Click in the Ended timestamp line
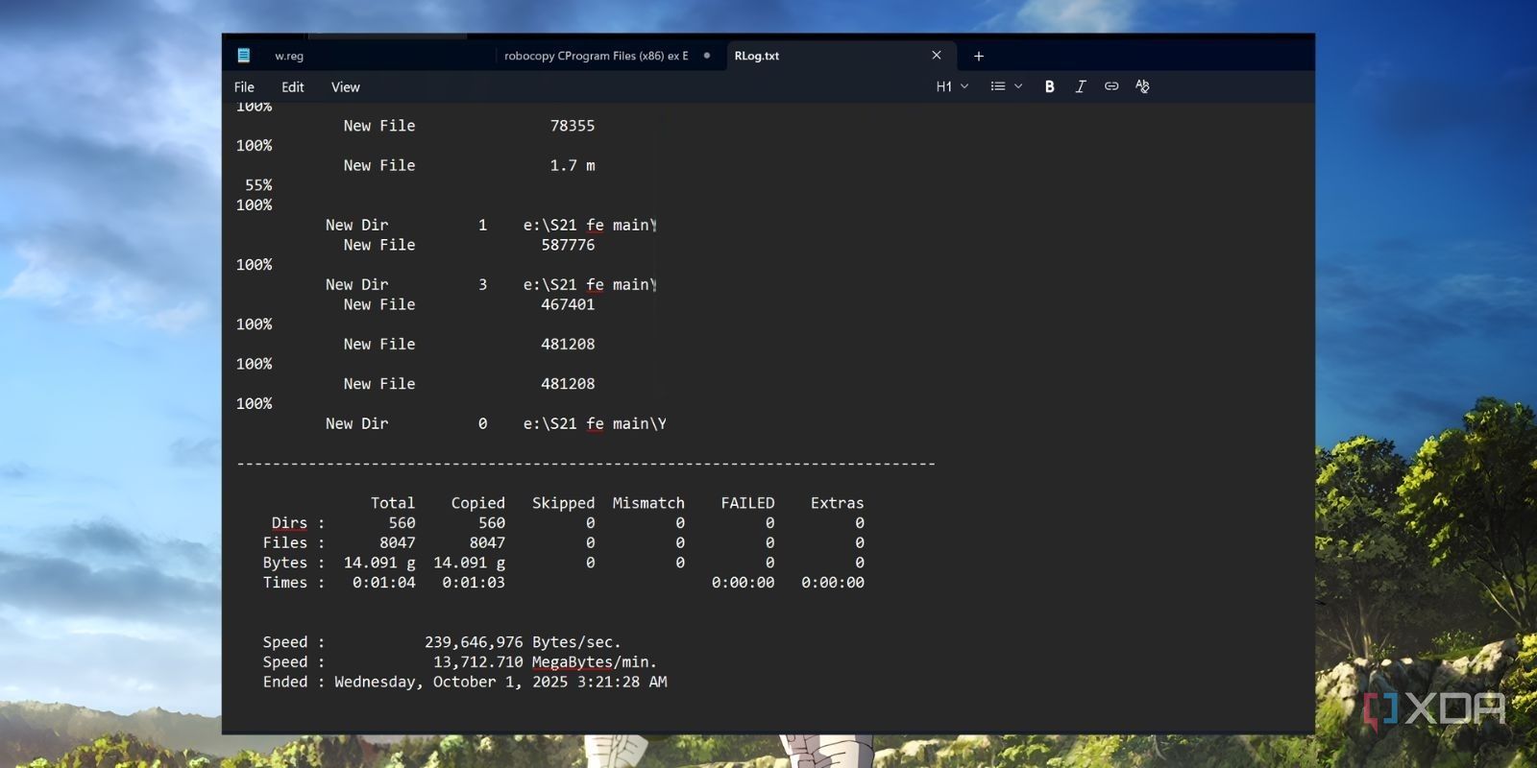 click(x=500, y=682)
